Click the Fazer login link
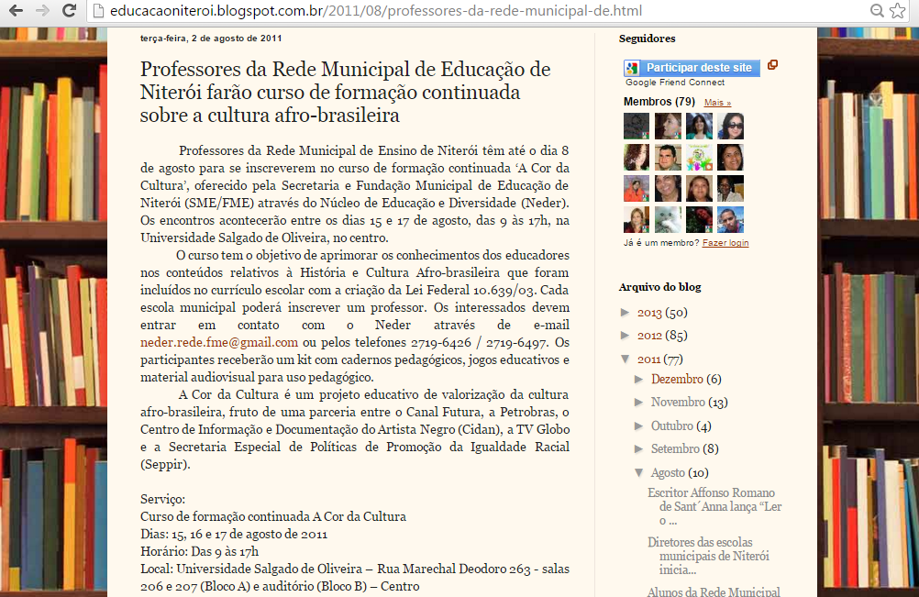Image resolution: width=919 pixels, height=597 pixels. click(725, 242)
